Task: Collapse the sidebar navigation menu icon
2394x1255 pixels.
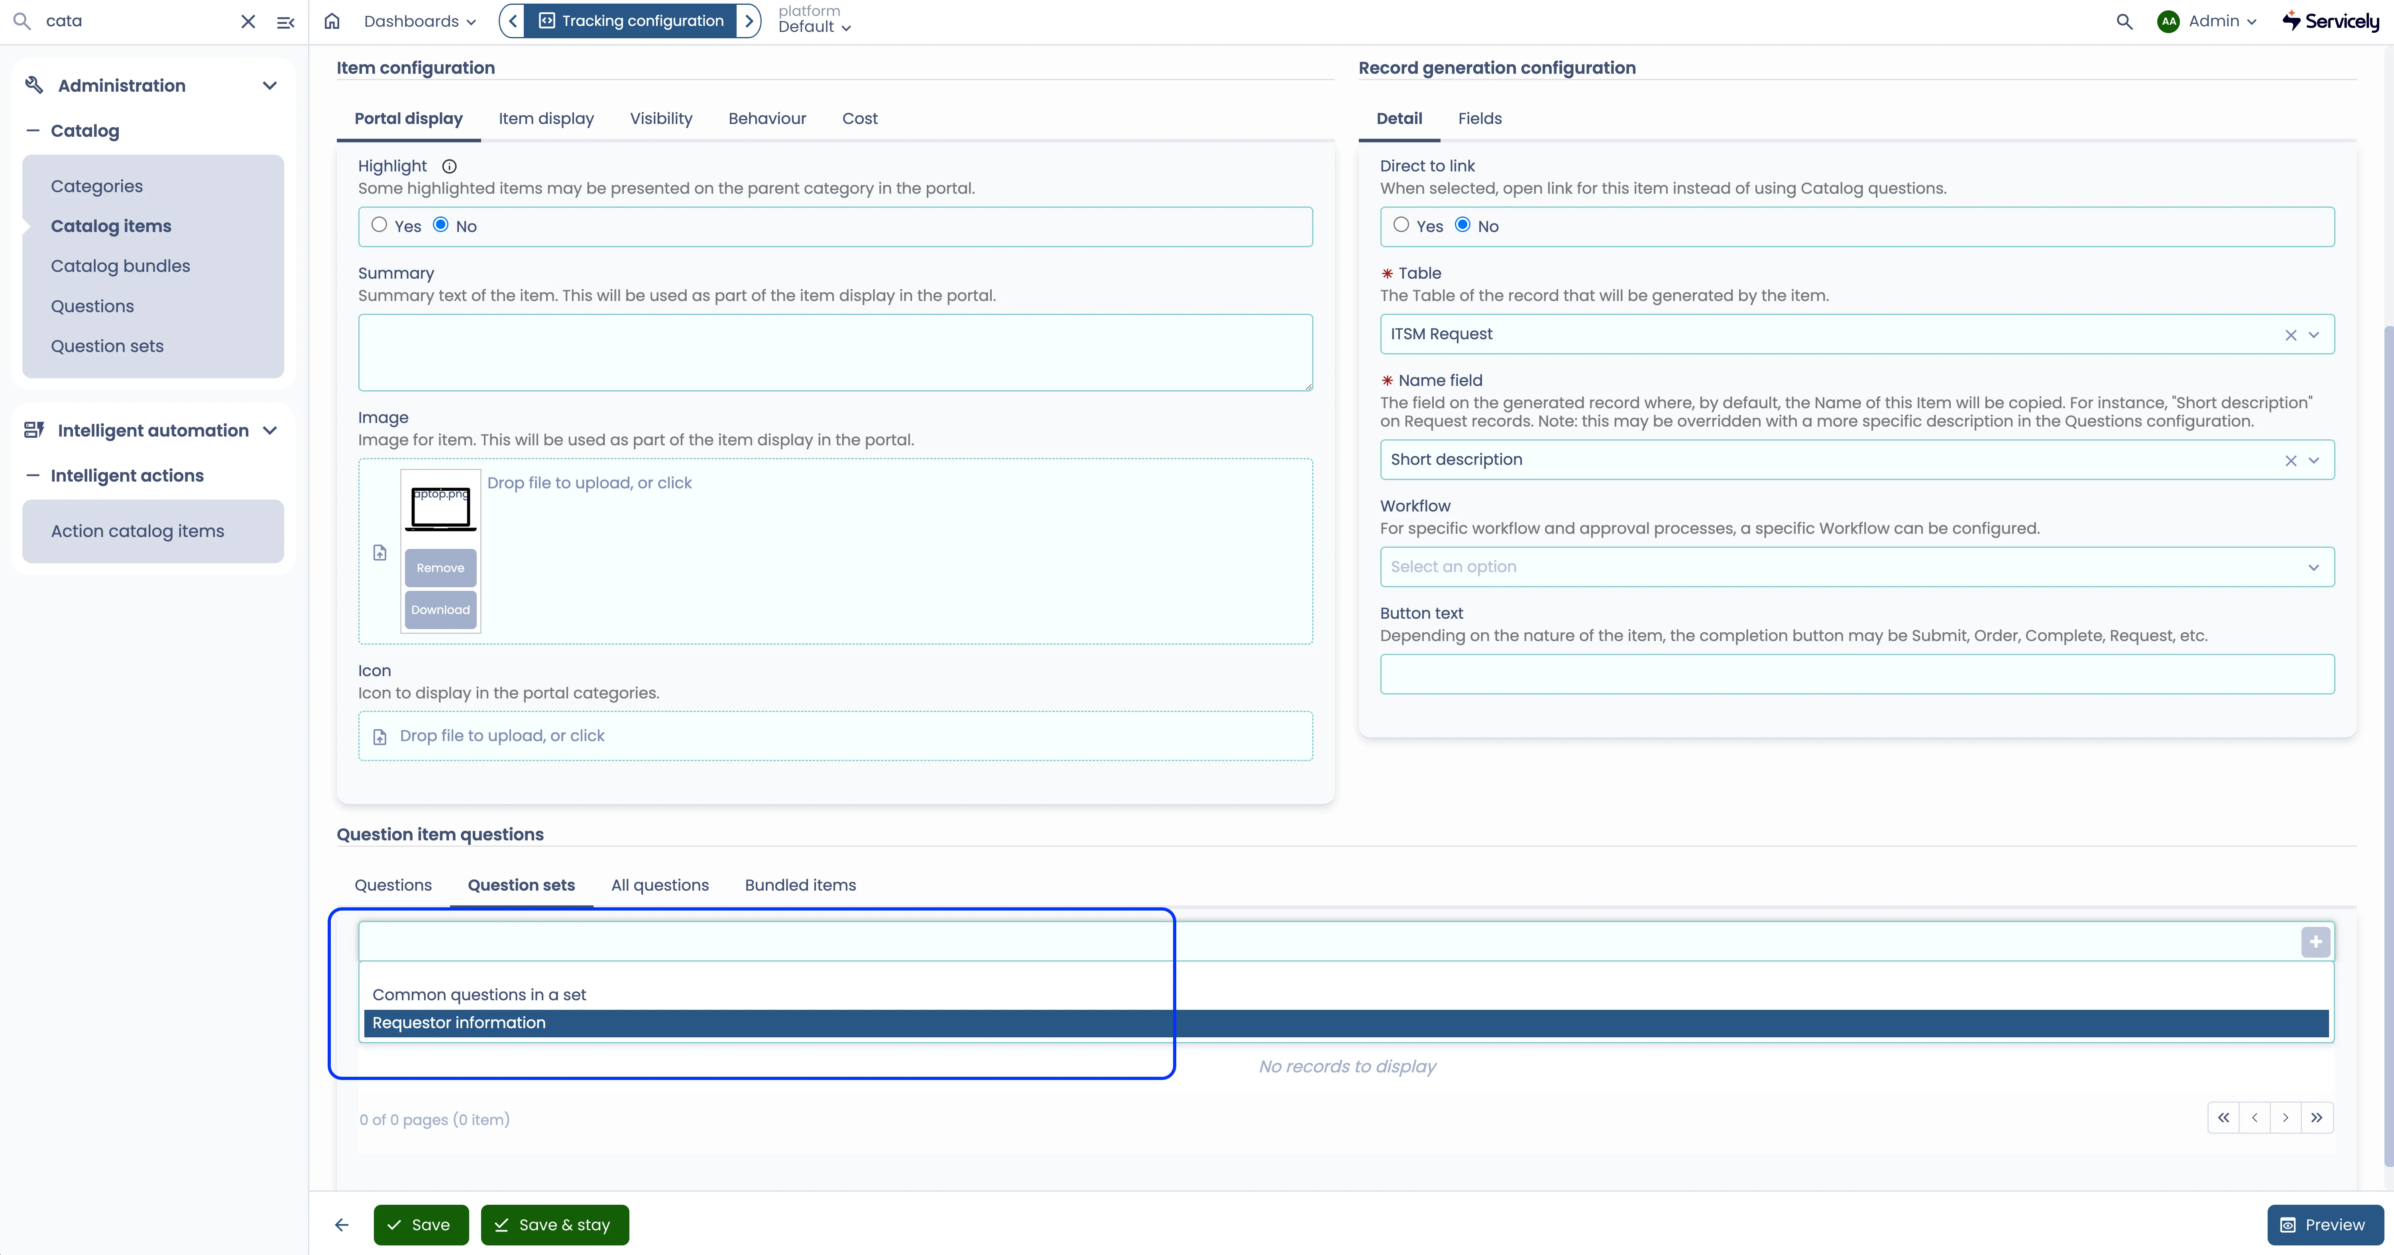Action: coord(285,22)
